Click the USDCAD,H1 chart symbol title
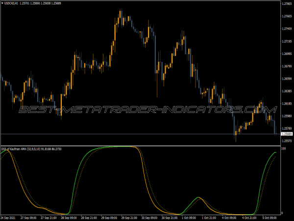The image size is (294, 221). [x=11, y=4]
